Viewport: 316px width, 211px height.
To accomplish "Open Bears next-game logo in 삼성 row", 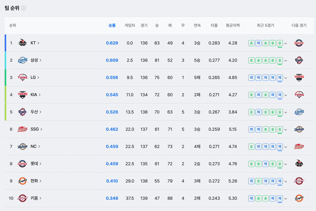I will click(x=299, y=60).
